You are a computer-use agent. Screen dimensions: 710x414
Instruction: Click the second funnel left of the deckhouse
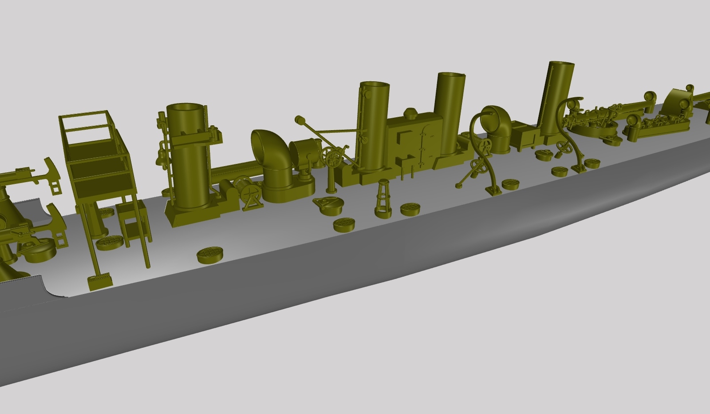tap(374, 129)
